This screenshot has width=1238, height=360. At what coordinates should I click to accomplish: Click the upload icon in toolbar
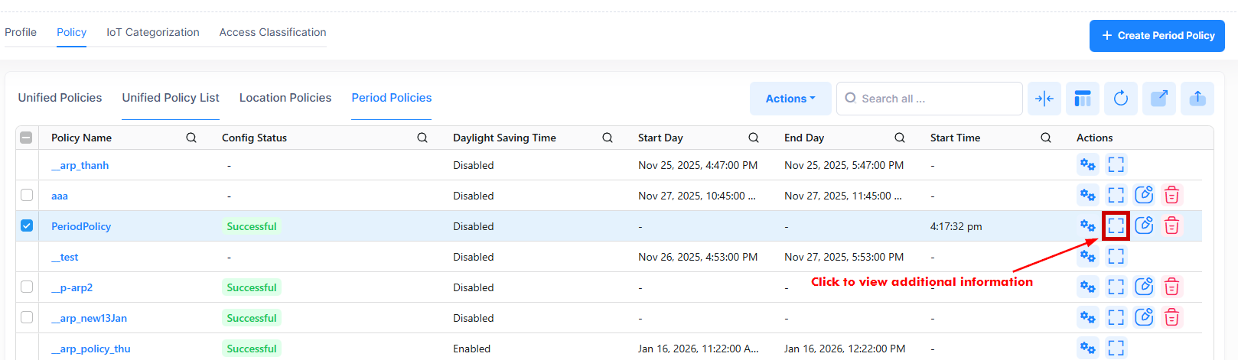pyautogui.click(x=1197, y=99)
